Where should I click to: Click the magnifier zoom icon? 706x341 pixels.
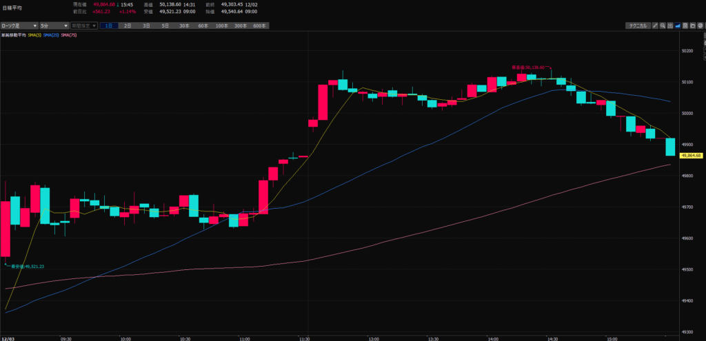[663, 25]
